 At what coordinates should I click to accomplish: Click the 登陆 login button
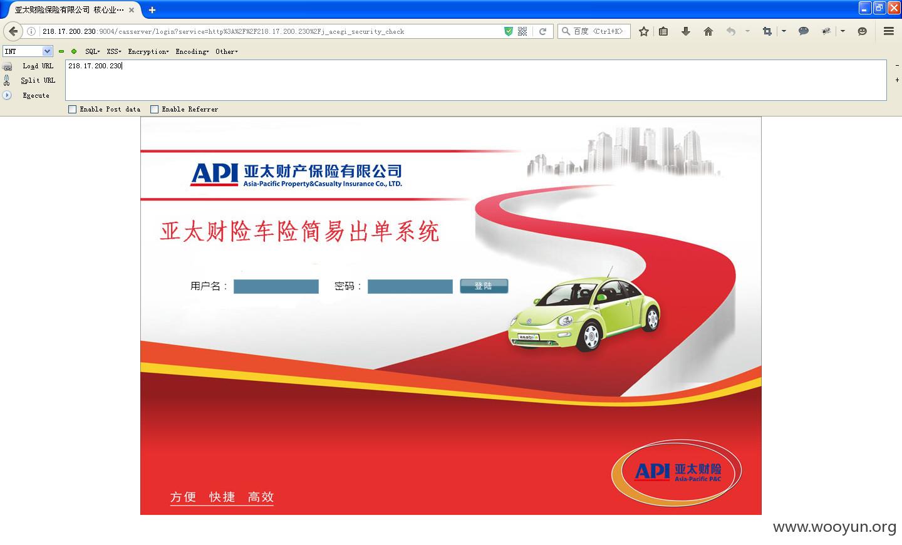coord(484,286)
